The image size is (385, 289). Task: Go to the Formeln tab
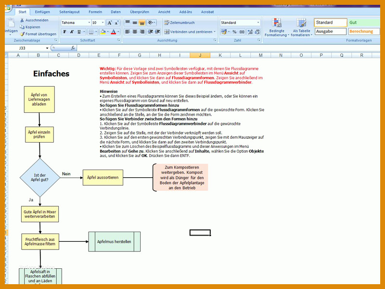(95, 12)
